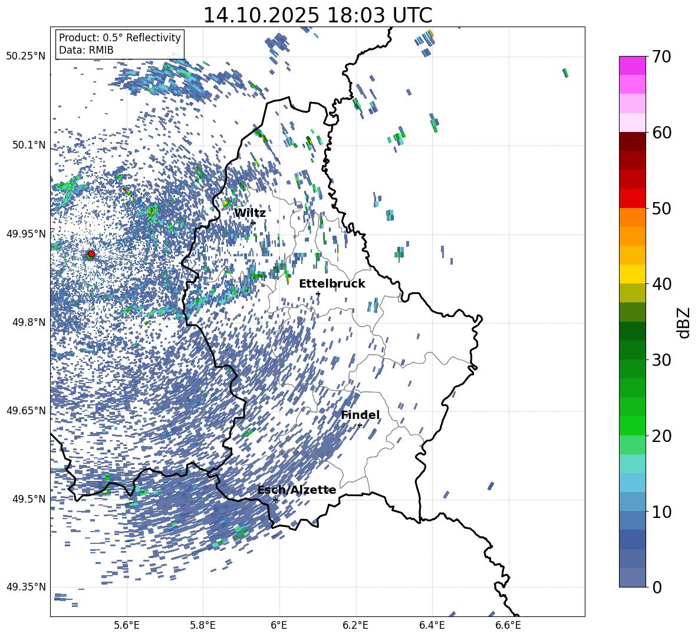Viewport: 698px width, 637px height.
Task: Click the Data: RMIB text
Action: [86, 50]
